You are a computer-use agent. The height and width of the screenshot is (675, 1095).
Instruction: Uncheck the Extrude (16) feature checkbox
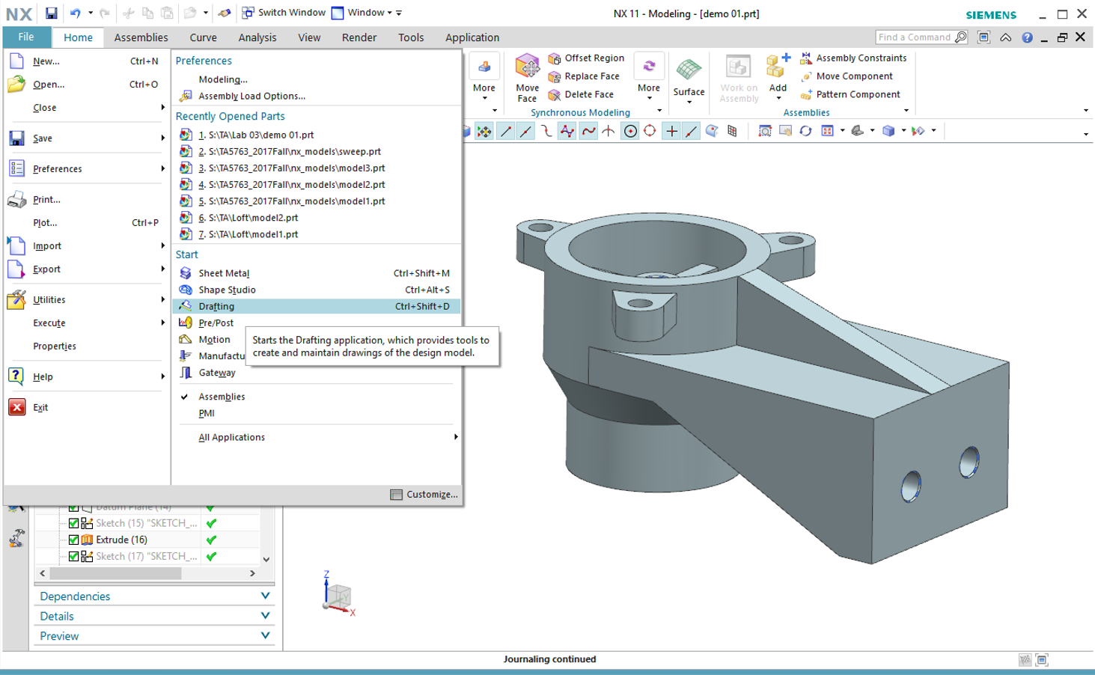coord(73,540)
